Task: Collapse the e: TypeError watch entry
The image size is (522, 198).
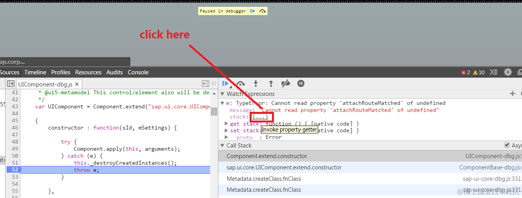Action: point(222,103)
